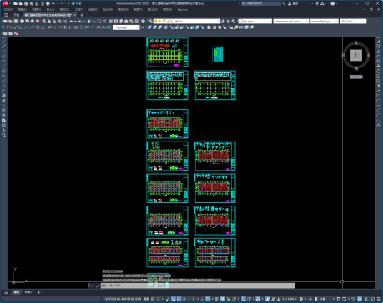Toggle Clean Screen in status bar

(x=373, y=299)
